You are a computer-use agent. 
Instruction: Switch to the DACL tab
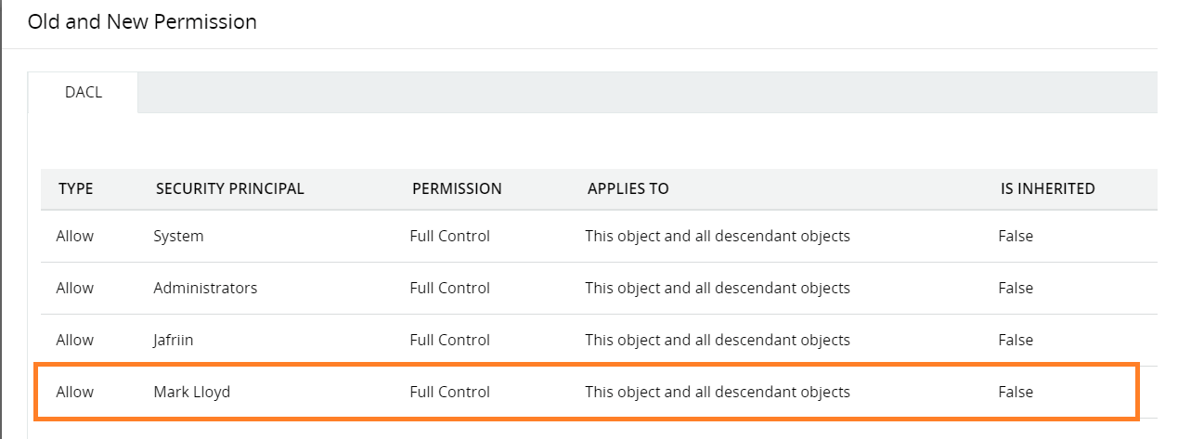pos(84,93)
